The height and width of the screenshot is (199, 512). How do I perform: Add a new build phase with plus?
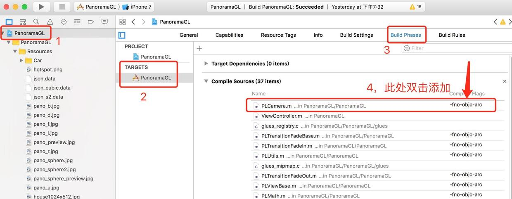click(199, 48)
